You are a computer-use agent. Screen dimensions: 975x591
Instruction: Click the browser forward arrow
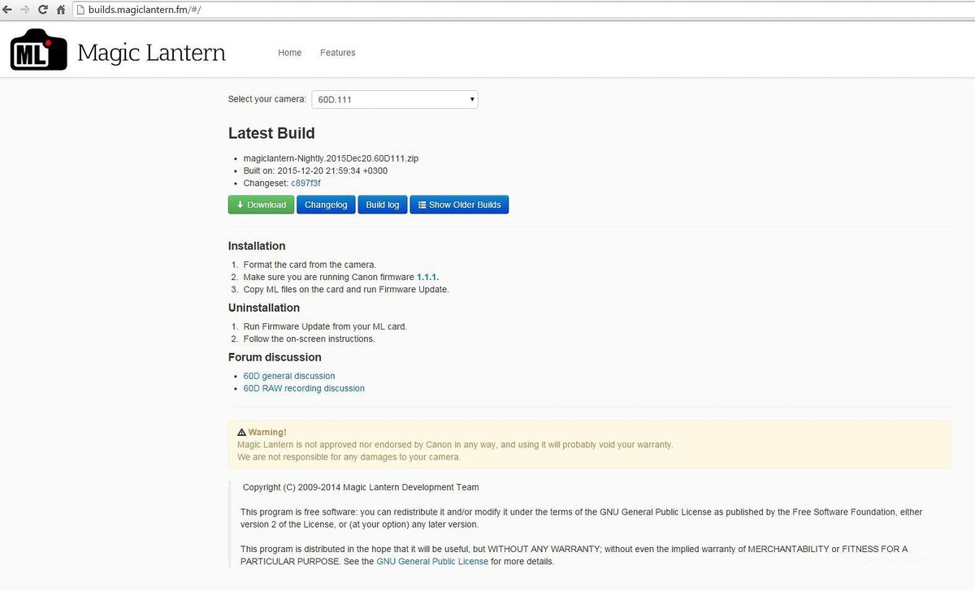(x=24, y=9)
